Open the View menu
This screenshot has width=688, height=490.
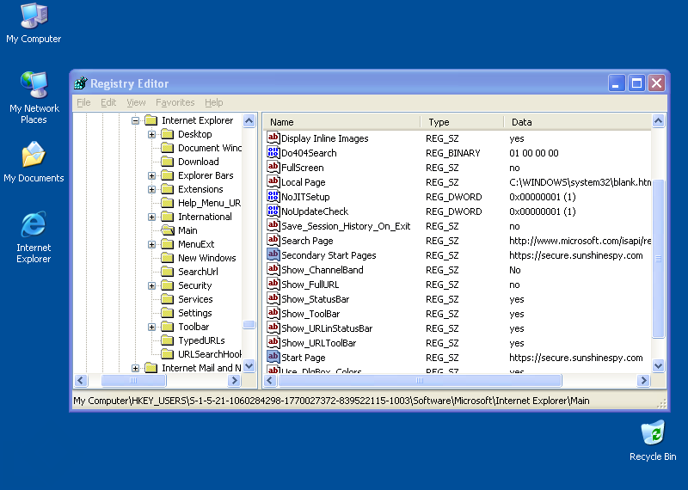136,102
